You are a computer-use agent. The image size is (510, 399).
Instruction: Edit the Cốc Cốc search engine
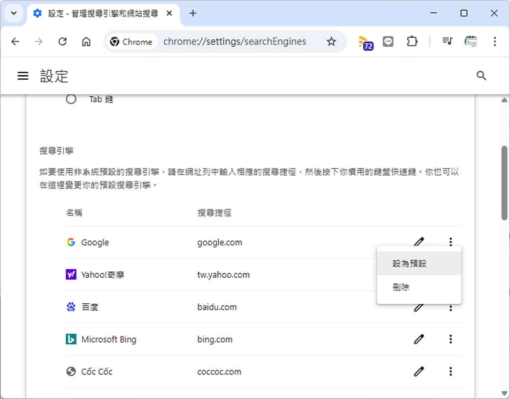pos(419,371)
